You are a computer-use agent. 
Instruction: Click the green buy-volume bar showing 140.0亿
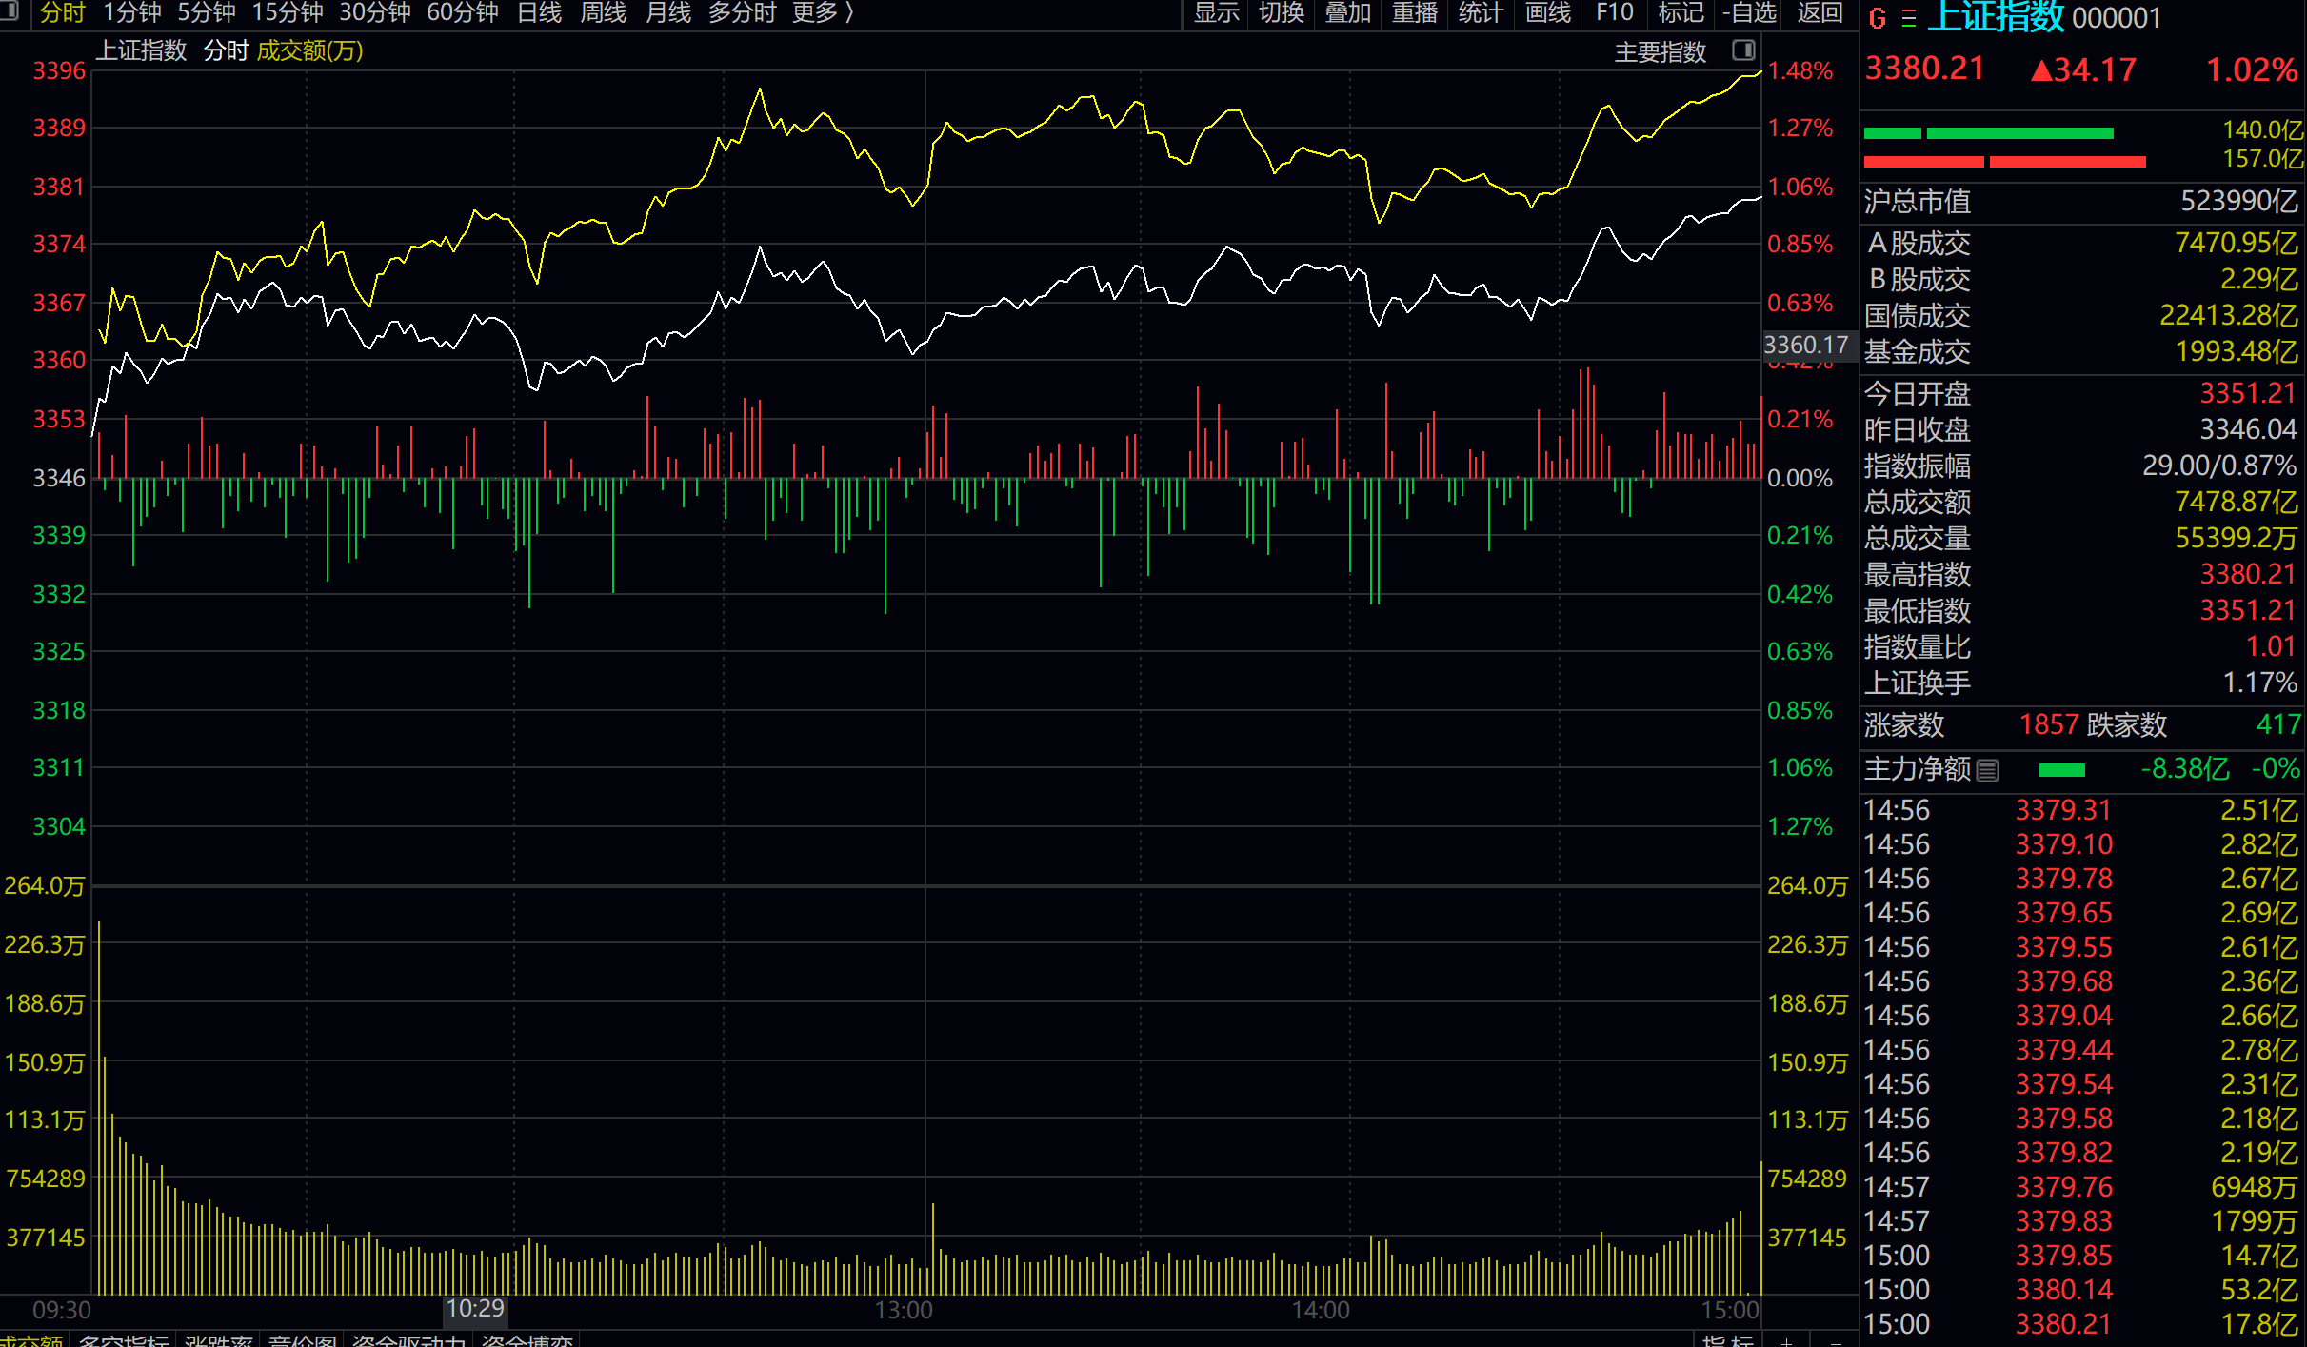(x=2019, y=133)
